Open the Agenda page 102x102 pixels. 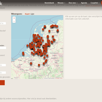click(84, 3)
